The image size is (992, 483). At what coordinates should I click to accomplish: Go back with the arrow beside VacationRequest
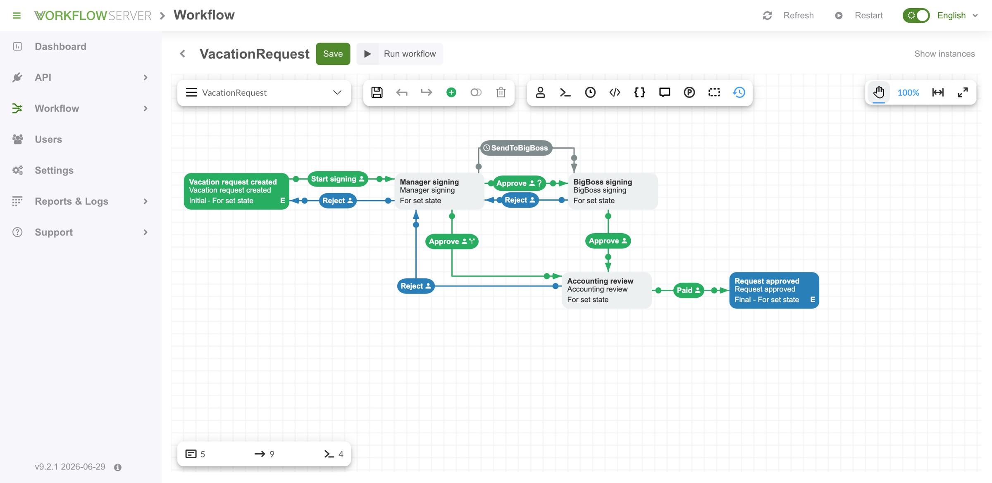click(x=183, y=54)
